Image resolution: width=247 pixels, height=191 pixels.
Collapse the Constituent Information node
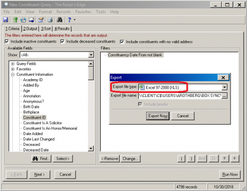point(13,75)
